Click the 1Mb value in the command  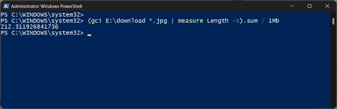(274, 21)
